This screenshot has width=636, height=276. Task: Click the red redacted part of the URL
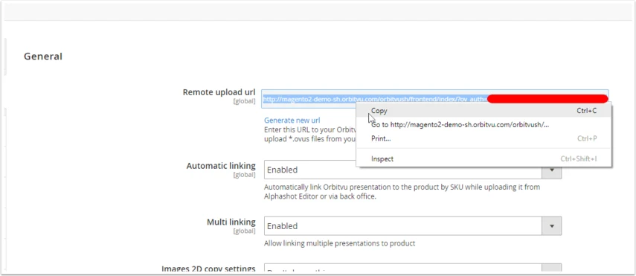[x=547, y=99]
